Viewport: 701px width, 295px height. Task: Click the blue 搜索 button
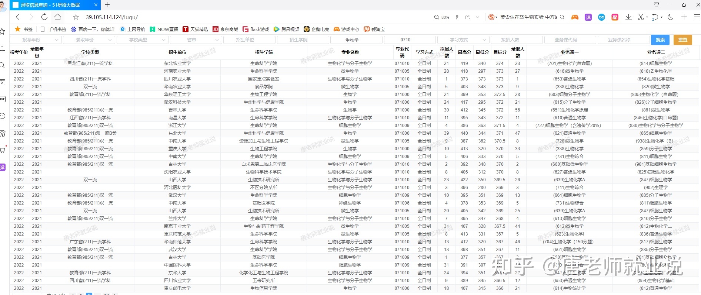pos(660,40)
